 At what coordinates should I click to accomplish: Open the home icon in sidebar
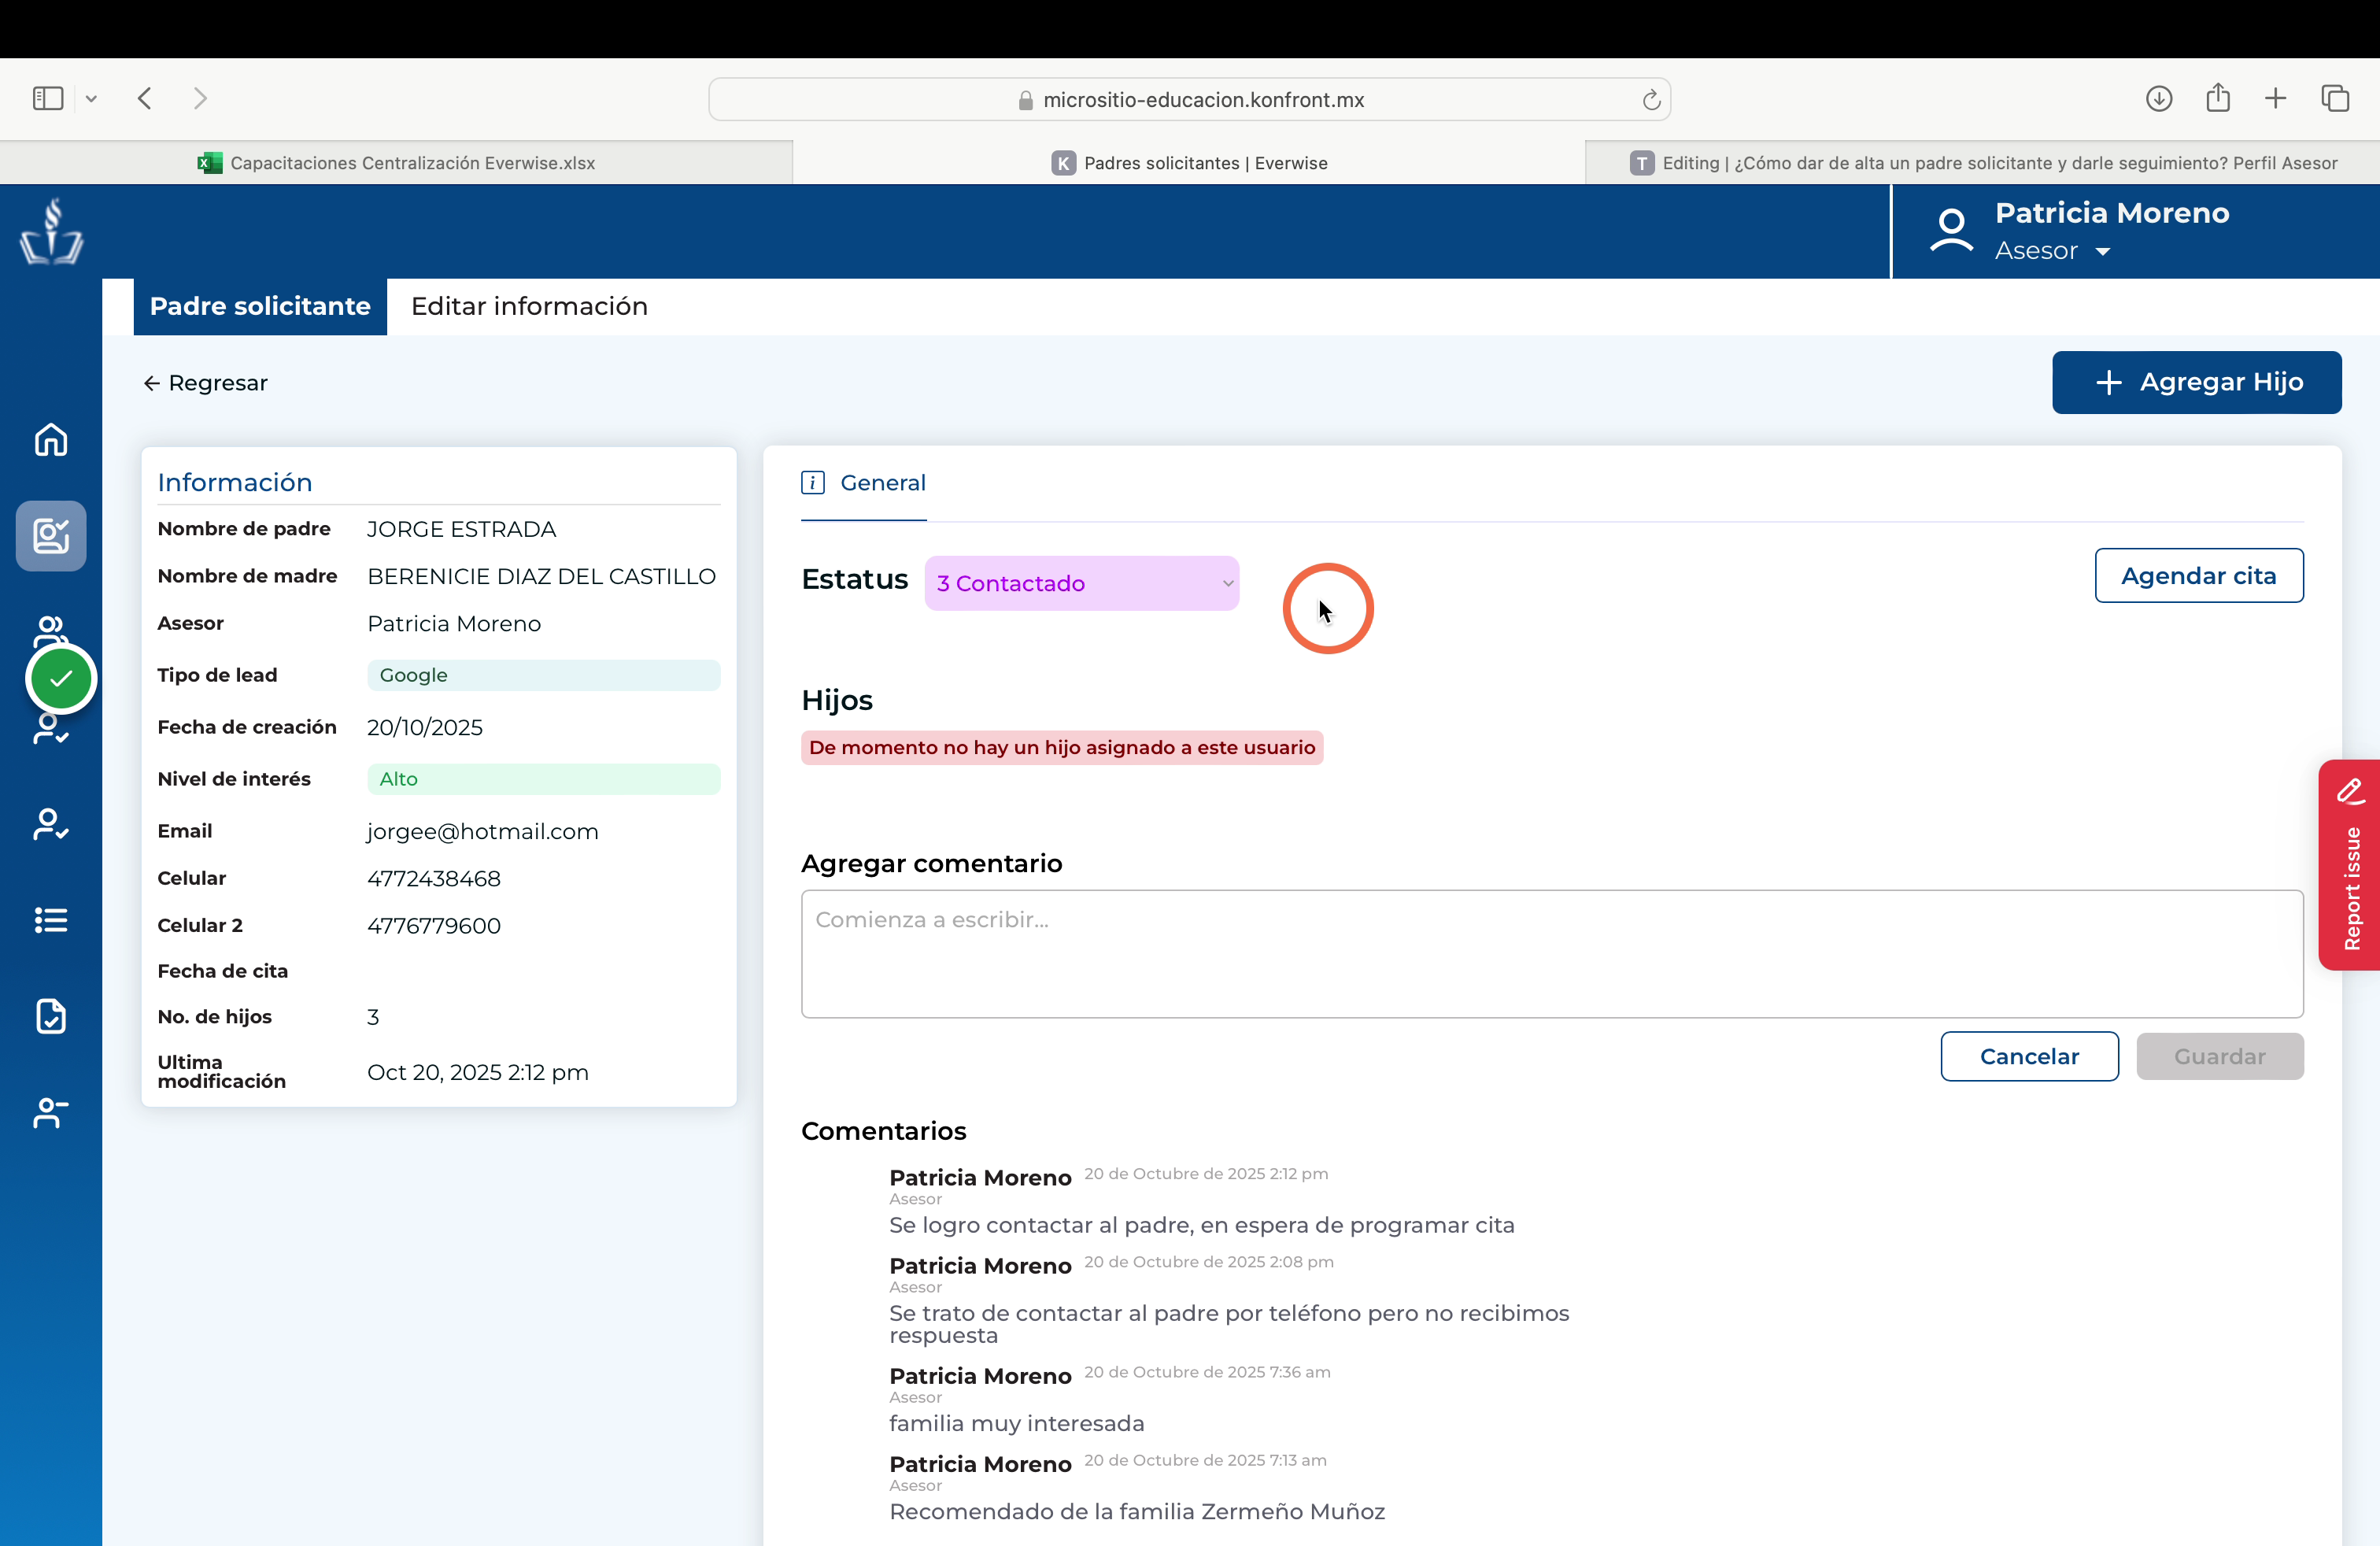tap(51, 439)
